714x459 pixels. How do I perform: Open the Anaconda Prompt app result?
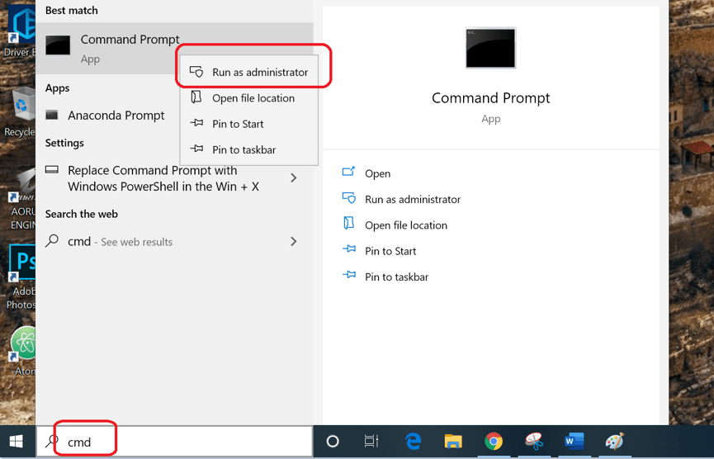[116, 116]
